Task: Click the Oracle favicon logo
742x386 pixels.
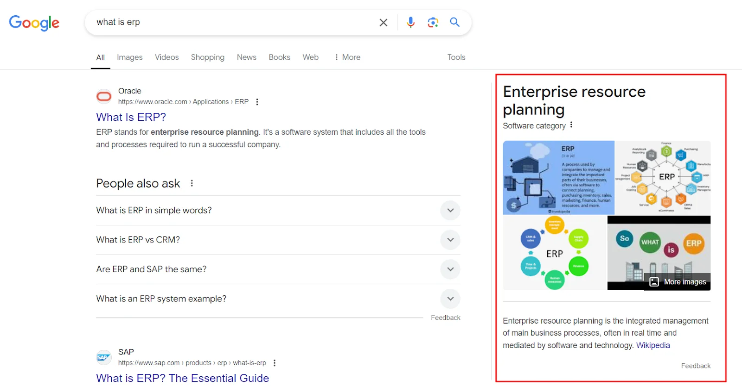Action: tap(104, 96)
